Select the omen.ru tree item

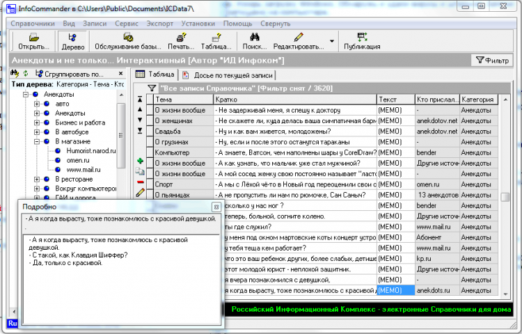point(77,160)
